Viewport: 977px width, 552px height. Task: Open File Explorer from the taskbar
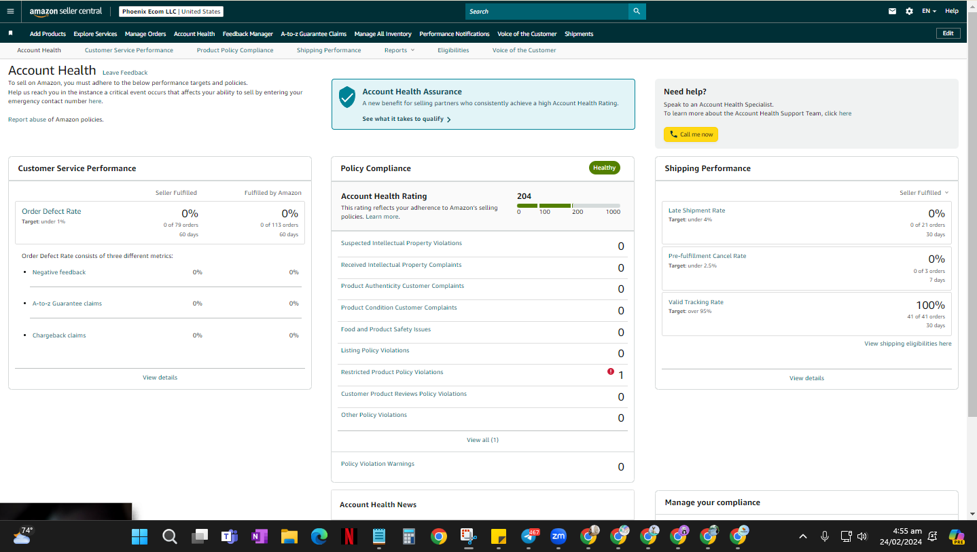point(289,536)
